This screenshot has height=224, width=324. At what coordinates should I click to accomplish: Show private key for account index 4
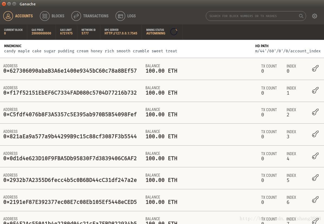[x=315, y=156]
